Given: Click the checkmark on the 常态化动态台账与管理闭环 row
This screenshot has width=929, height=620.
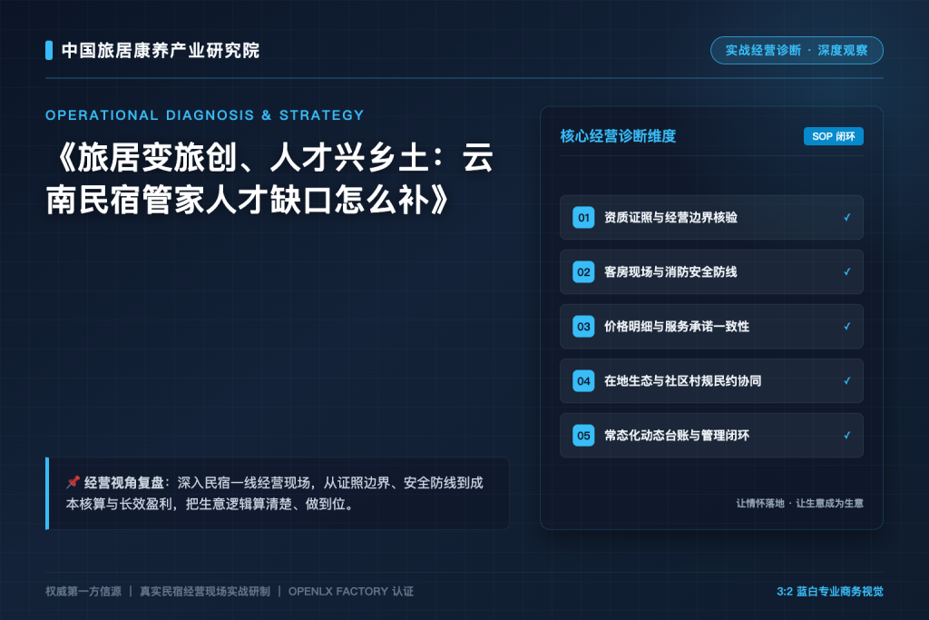Looking at the screenshot, I should (x=847, y=436).
